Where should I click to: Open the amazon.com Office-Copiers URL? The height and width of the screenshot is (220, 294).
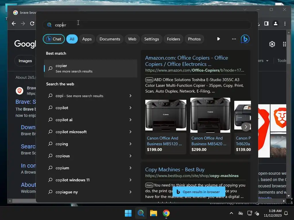point(195,70)
